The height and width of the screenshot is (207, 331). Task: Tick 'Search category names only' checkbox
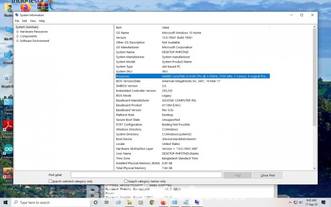point(126,181)
